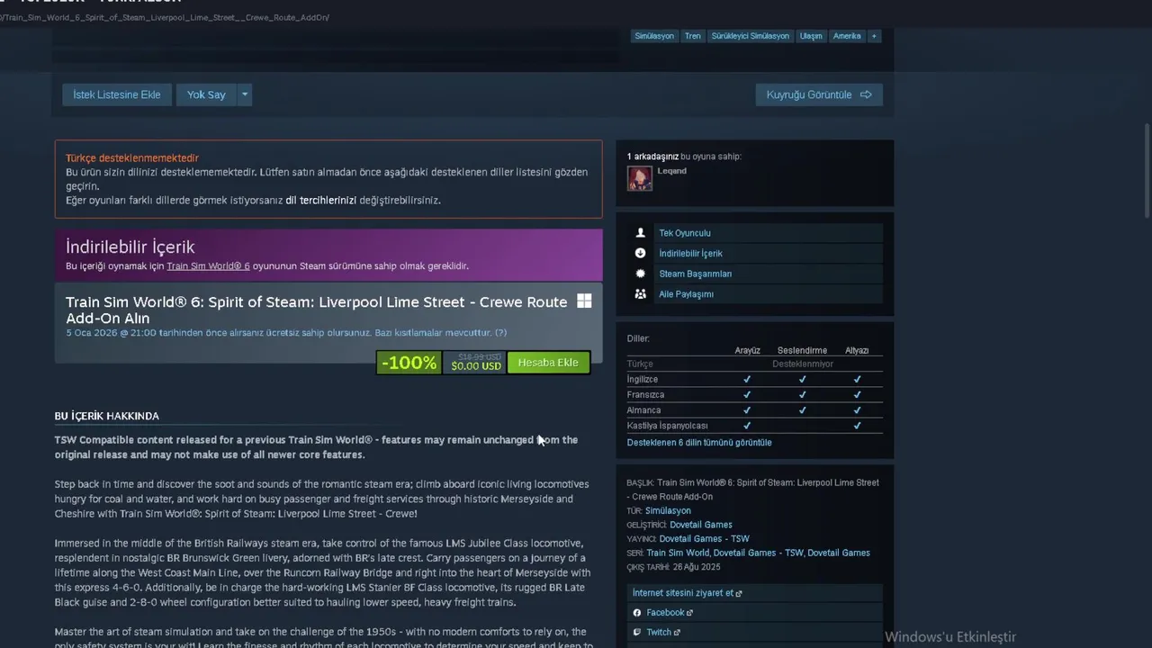Open İndirilebilir İçerik feature link
Image resolution: width=1152 pixels, height=648 pixels.
(690, 254)
